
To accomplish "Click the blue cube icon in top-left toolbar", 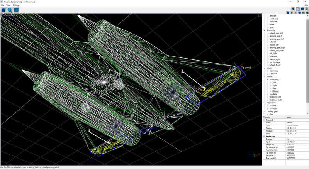I will pos(3,10).
